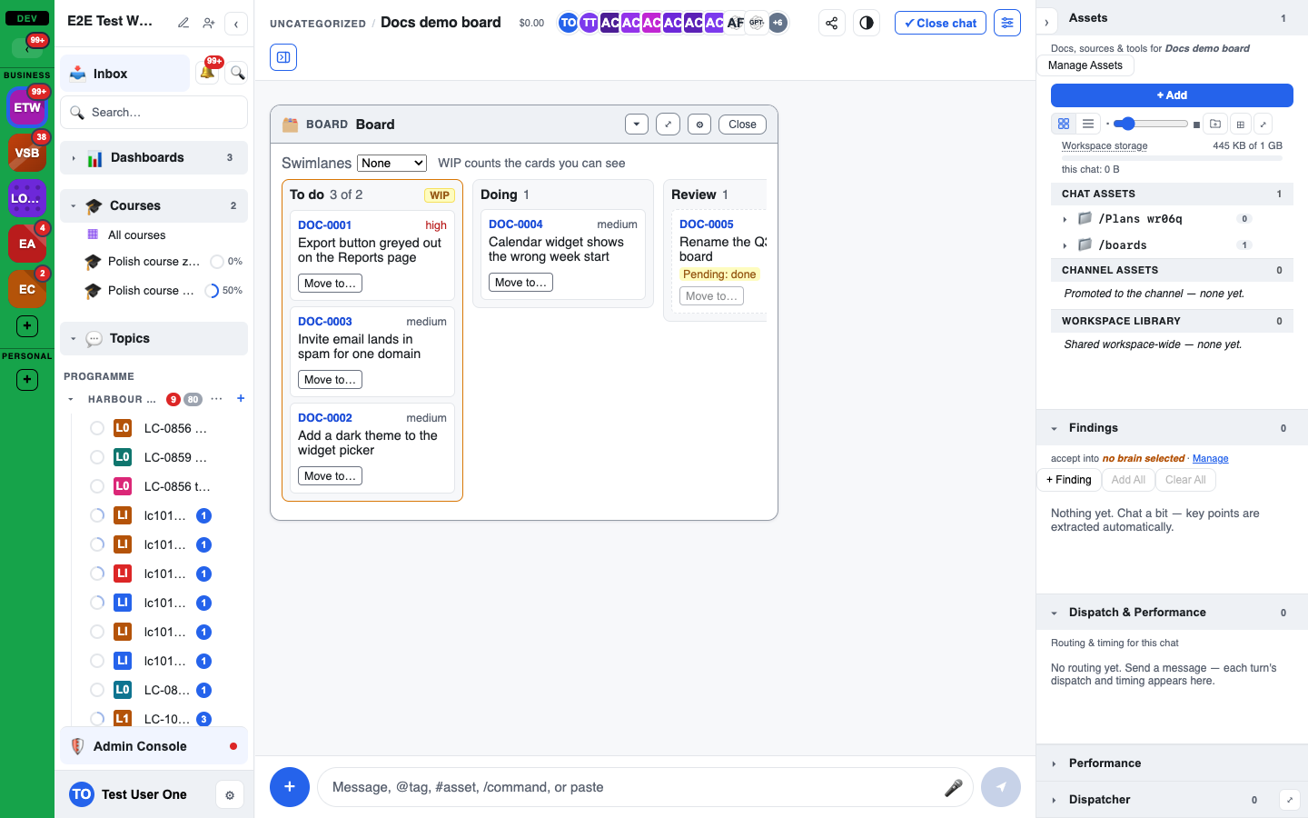Click the invite user icon
Screen dimensions: 1308x818
pyautogui.click(x=209, y=23)
